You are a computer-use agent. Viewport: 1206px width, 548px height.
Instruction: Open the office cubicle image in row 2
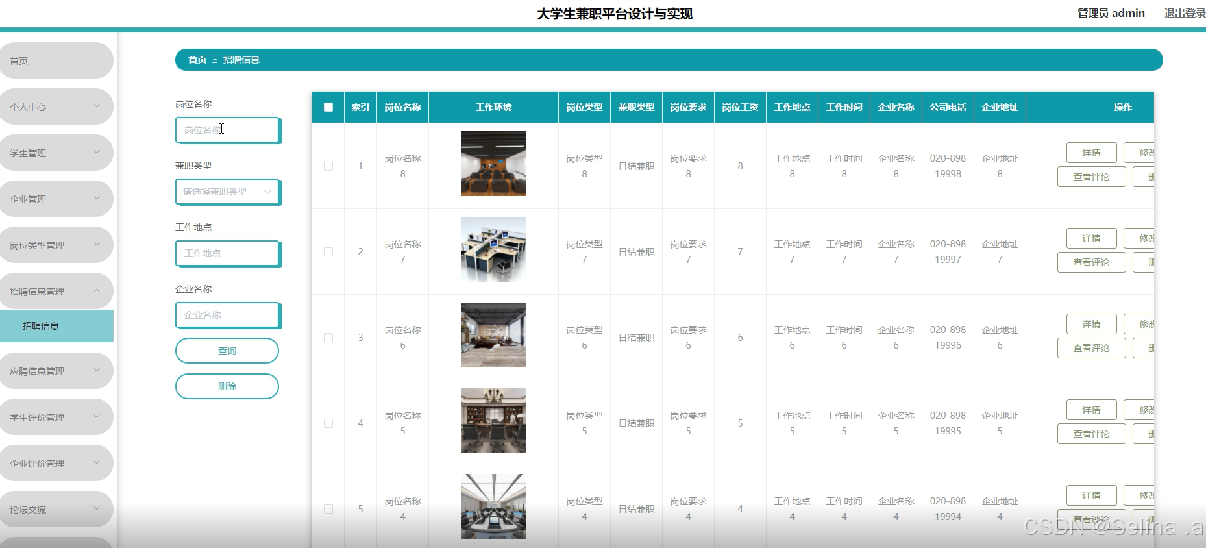click(494, 249)
